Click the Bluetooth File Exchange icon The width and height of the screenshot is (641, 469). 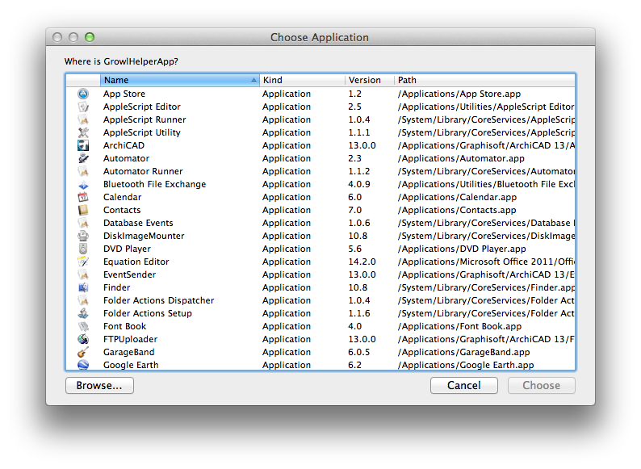click(83, 184)
